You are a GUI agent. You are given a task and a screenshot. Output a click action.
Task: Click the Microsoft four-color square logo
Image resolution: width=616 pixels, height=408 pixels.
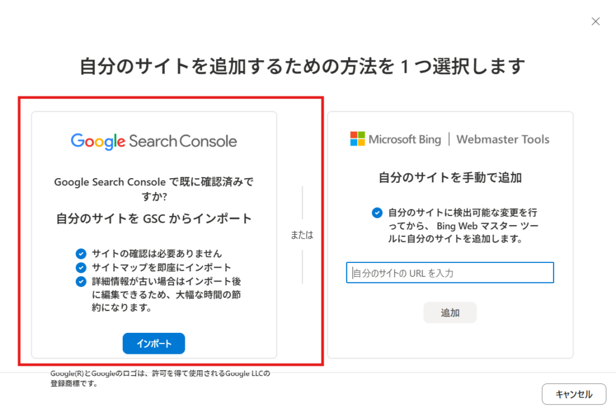(357, 139)
